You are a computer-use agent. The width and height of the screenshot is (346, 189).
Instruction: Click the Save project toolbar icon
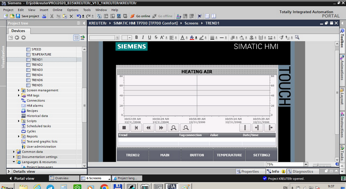tap(18, 16)
